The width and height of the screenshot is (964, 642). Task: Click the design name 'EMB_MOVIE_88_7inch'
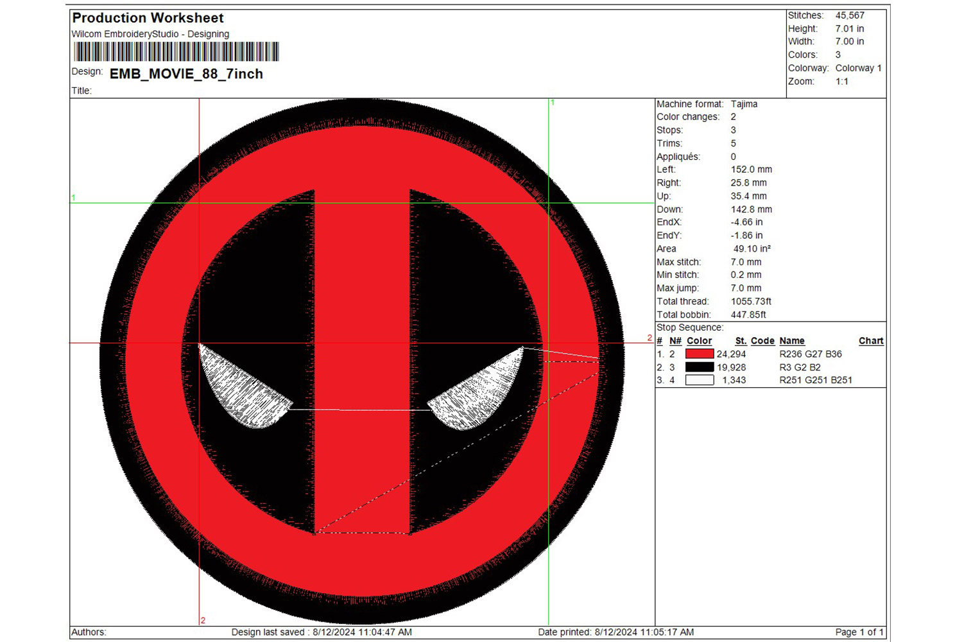[x=186, y=74]
